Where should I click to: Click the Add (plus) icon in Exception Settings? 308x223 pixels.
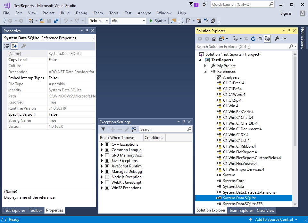(x=113, y=129)
